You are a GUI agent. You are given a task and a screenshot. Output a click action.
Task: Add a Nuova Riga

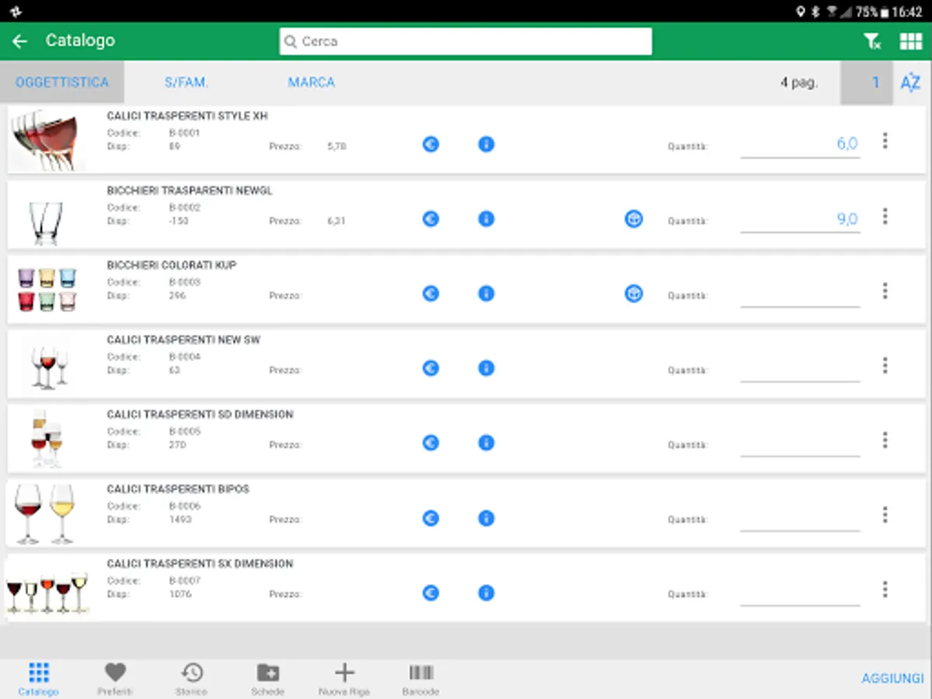tap(344, 678)
